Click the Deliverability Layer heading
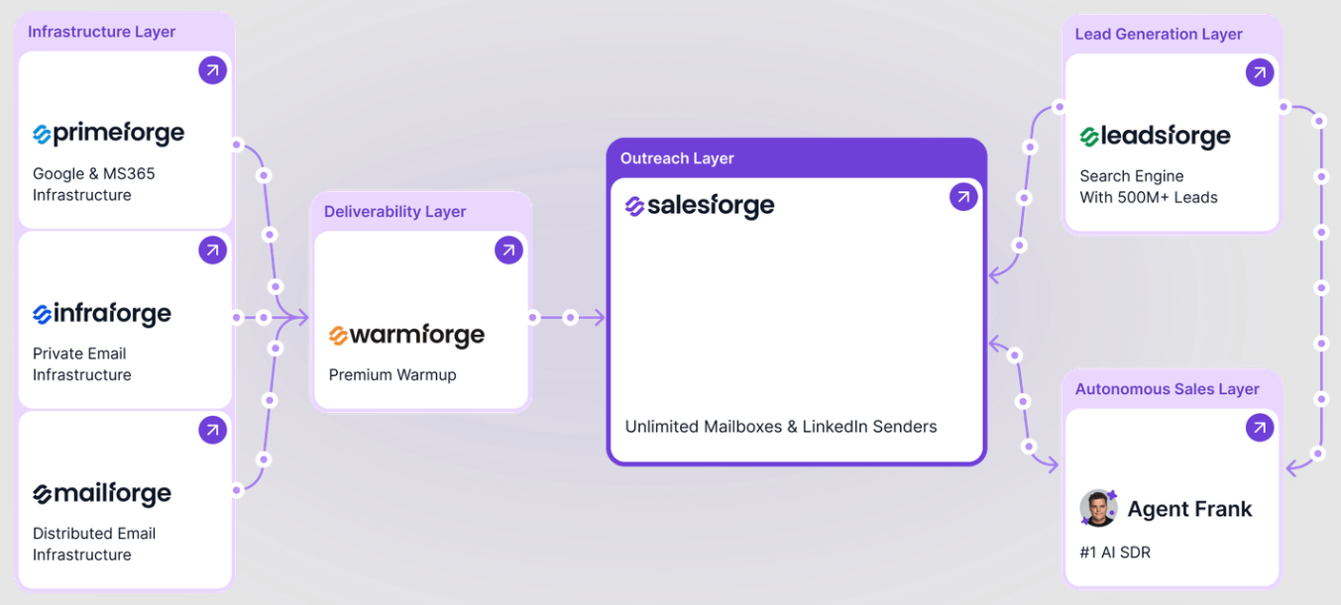This screenshot has height=605, width=1341. pos(394,212)
